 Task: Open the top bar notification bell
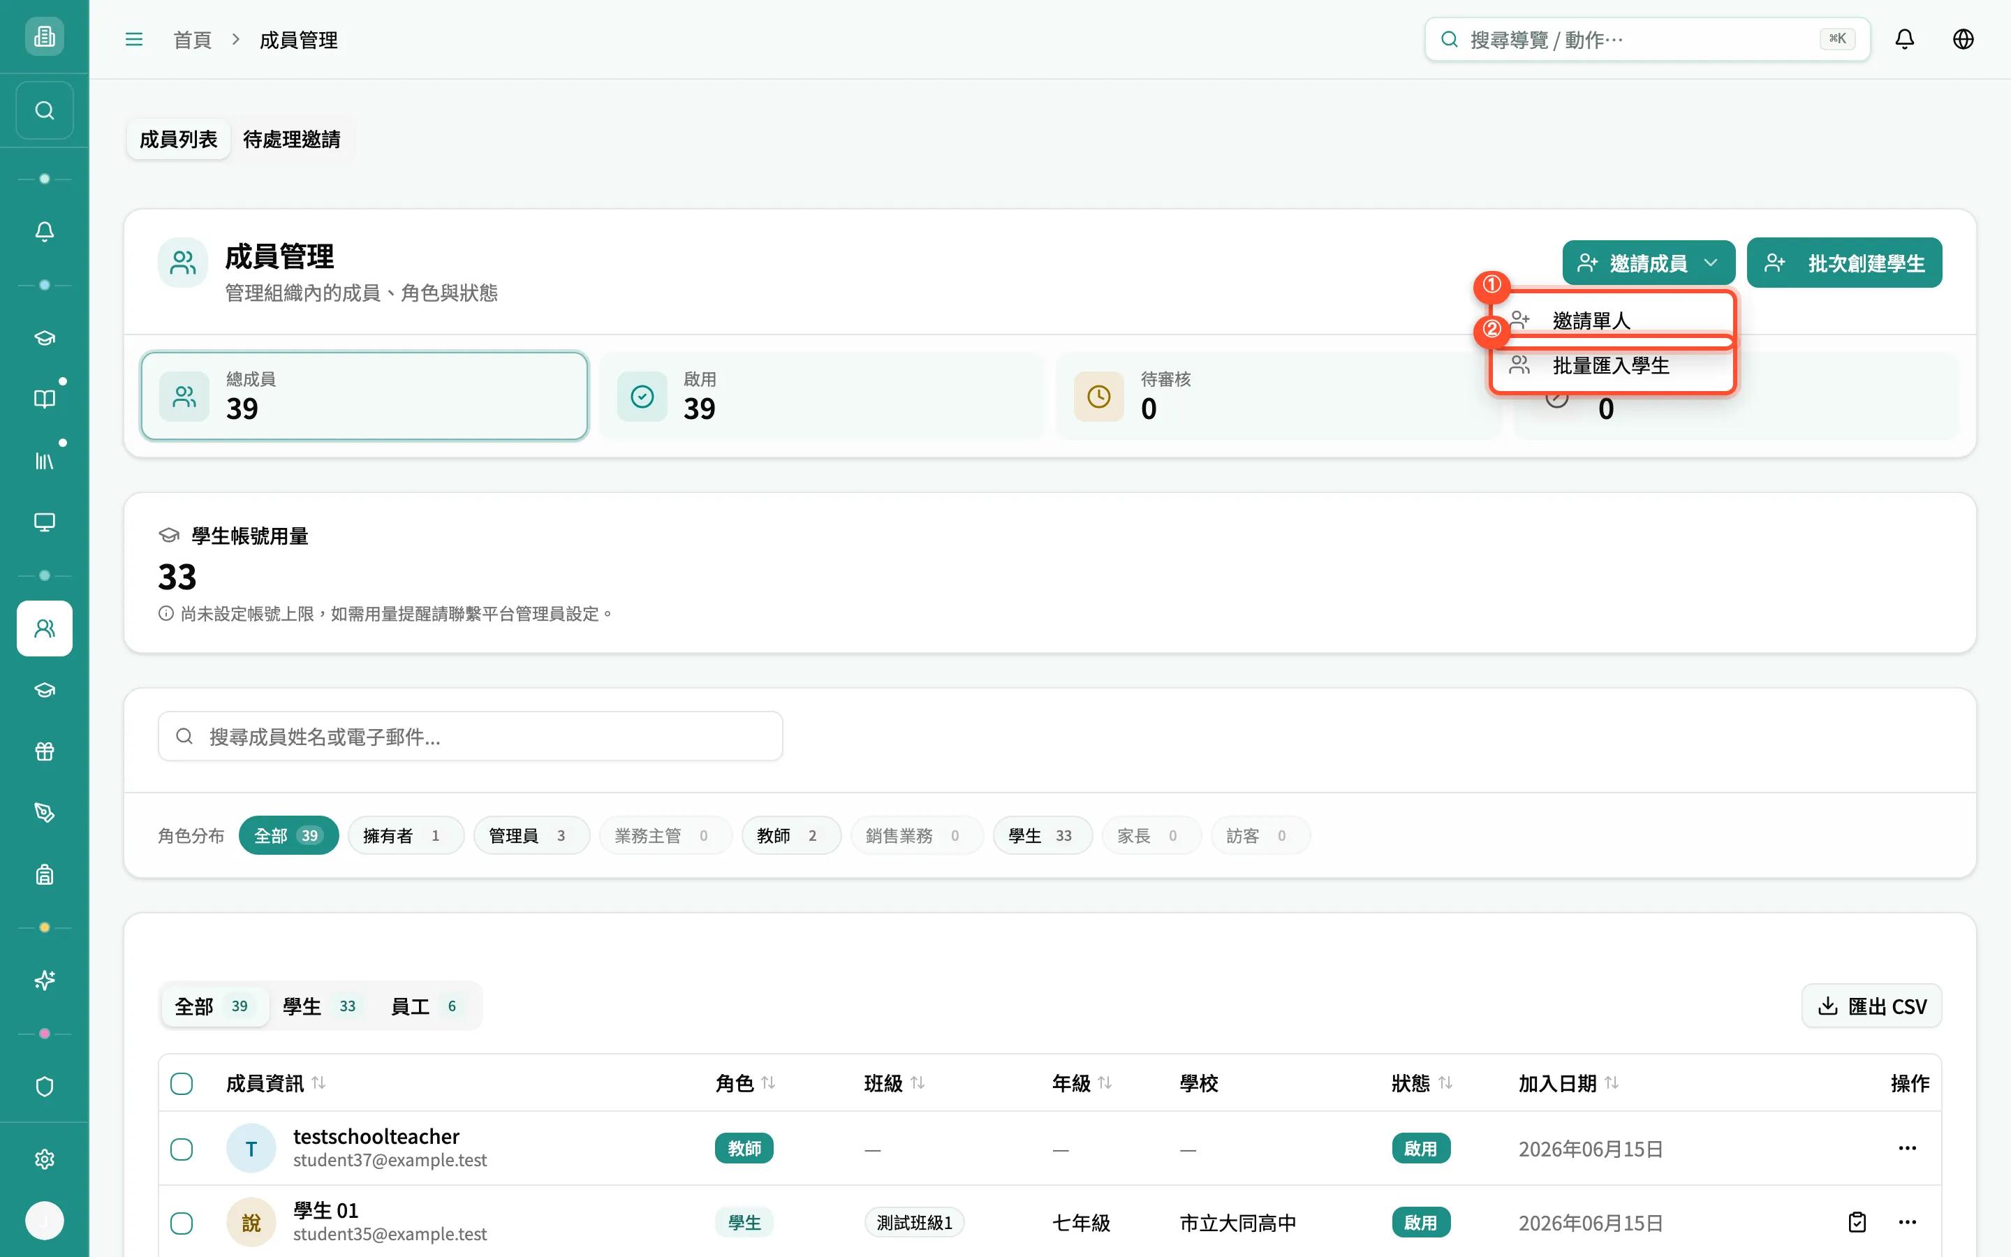pyautogui.click(x=1905, y=39)
